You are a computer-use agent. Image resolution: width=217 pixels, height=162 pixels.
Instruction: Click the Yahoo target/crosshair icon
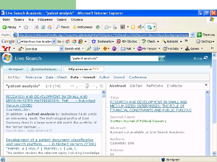[x=105, y=49]
